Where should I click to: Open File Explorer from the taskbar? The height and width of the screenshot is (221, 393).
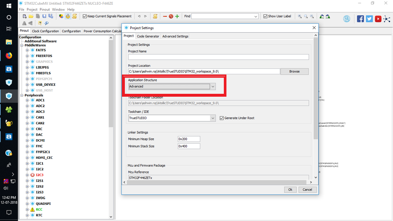point(9,42)
